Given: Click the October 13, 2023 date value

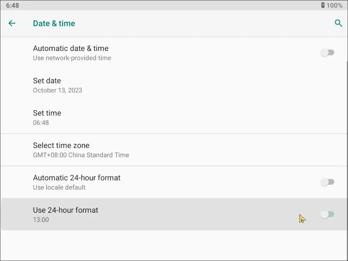Looking at the screenshot, I should click(57, 90).
